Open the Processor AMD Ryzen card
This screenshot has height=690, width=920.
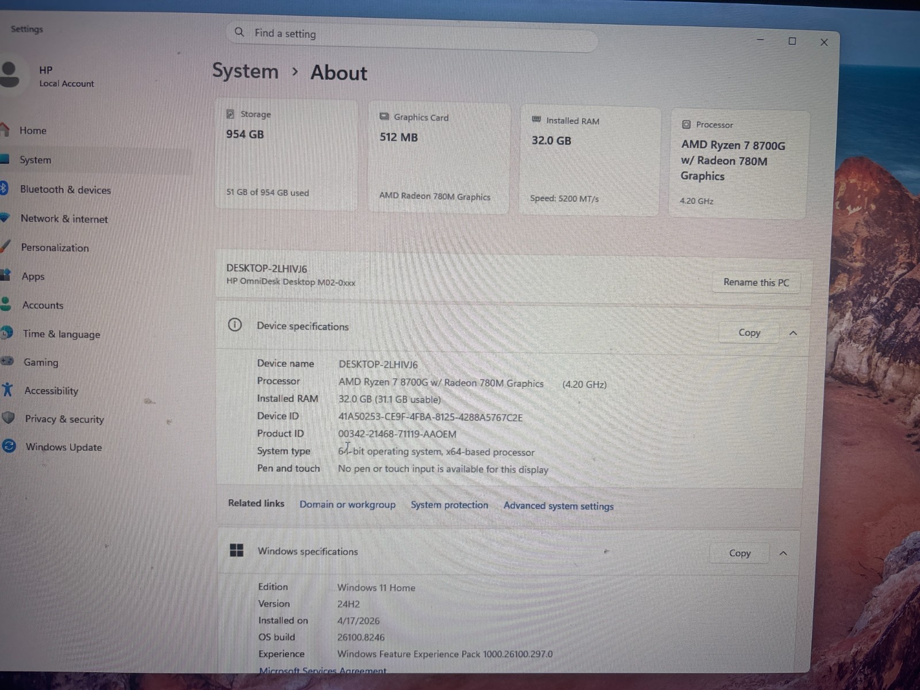click(x=739, y=164)
